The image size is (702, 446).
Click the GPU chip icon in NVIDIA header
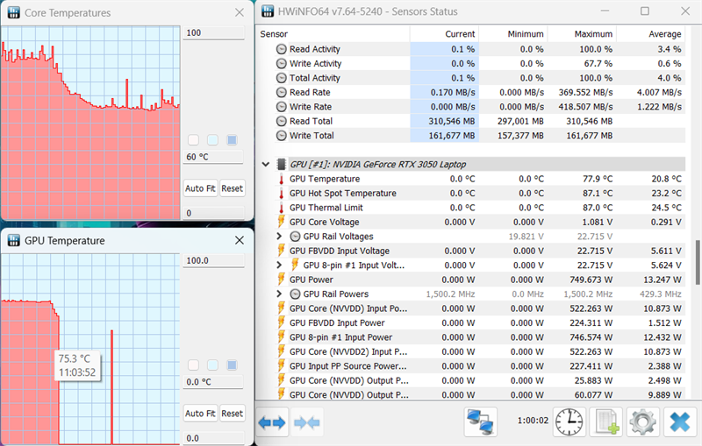(x=281, y=164)
